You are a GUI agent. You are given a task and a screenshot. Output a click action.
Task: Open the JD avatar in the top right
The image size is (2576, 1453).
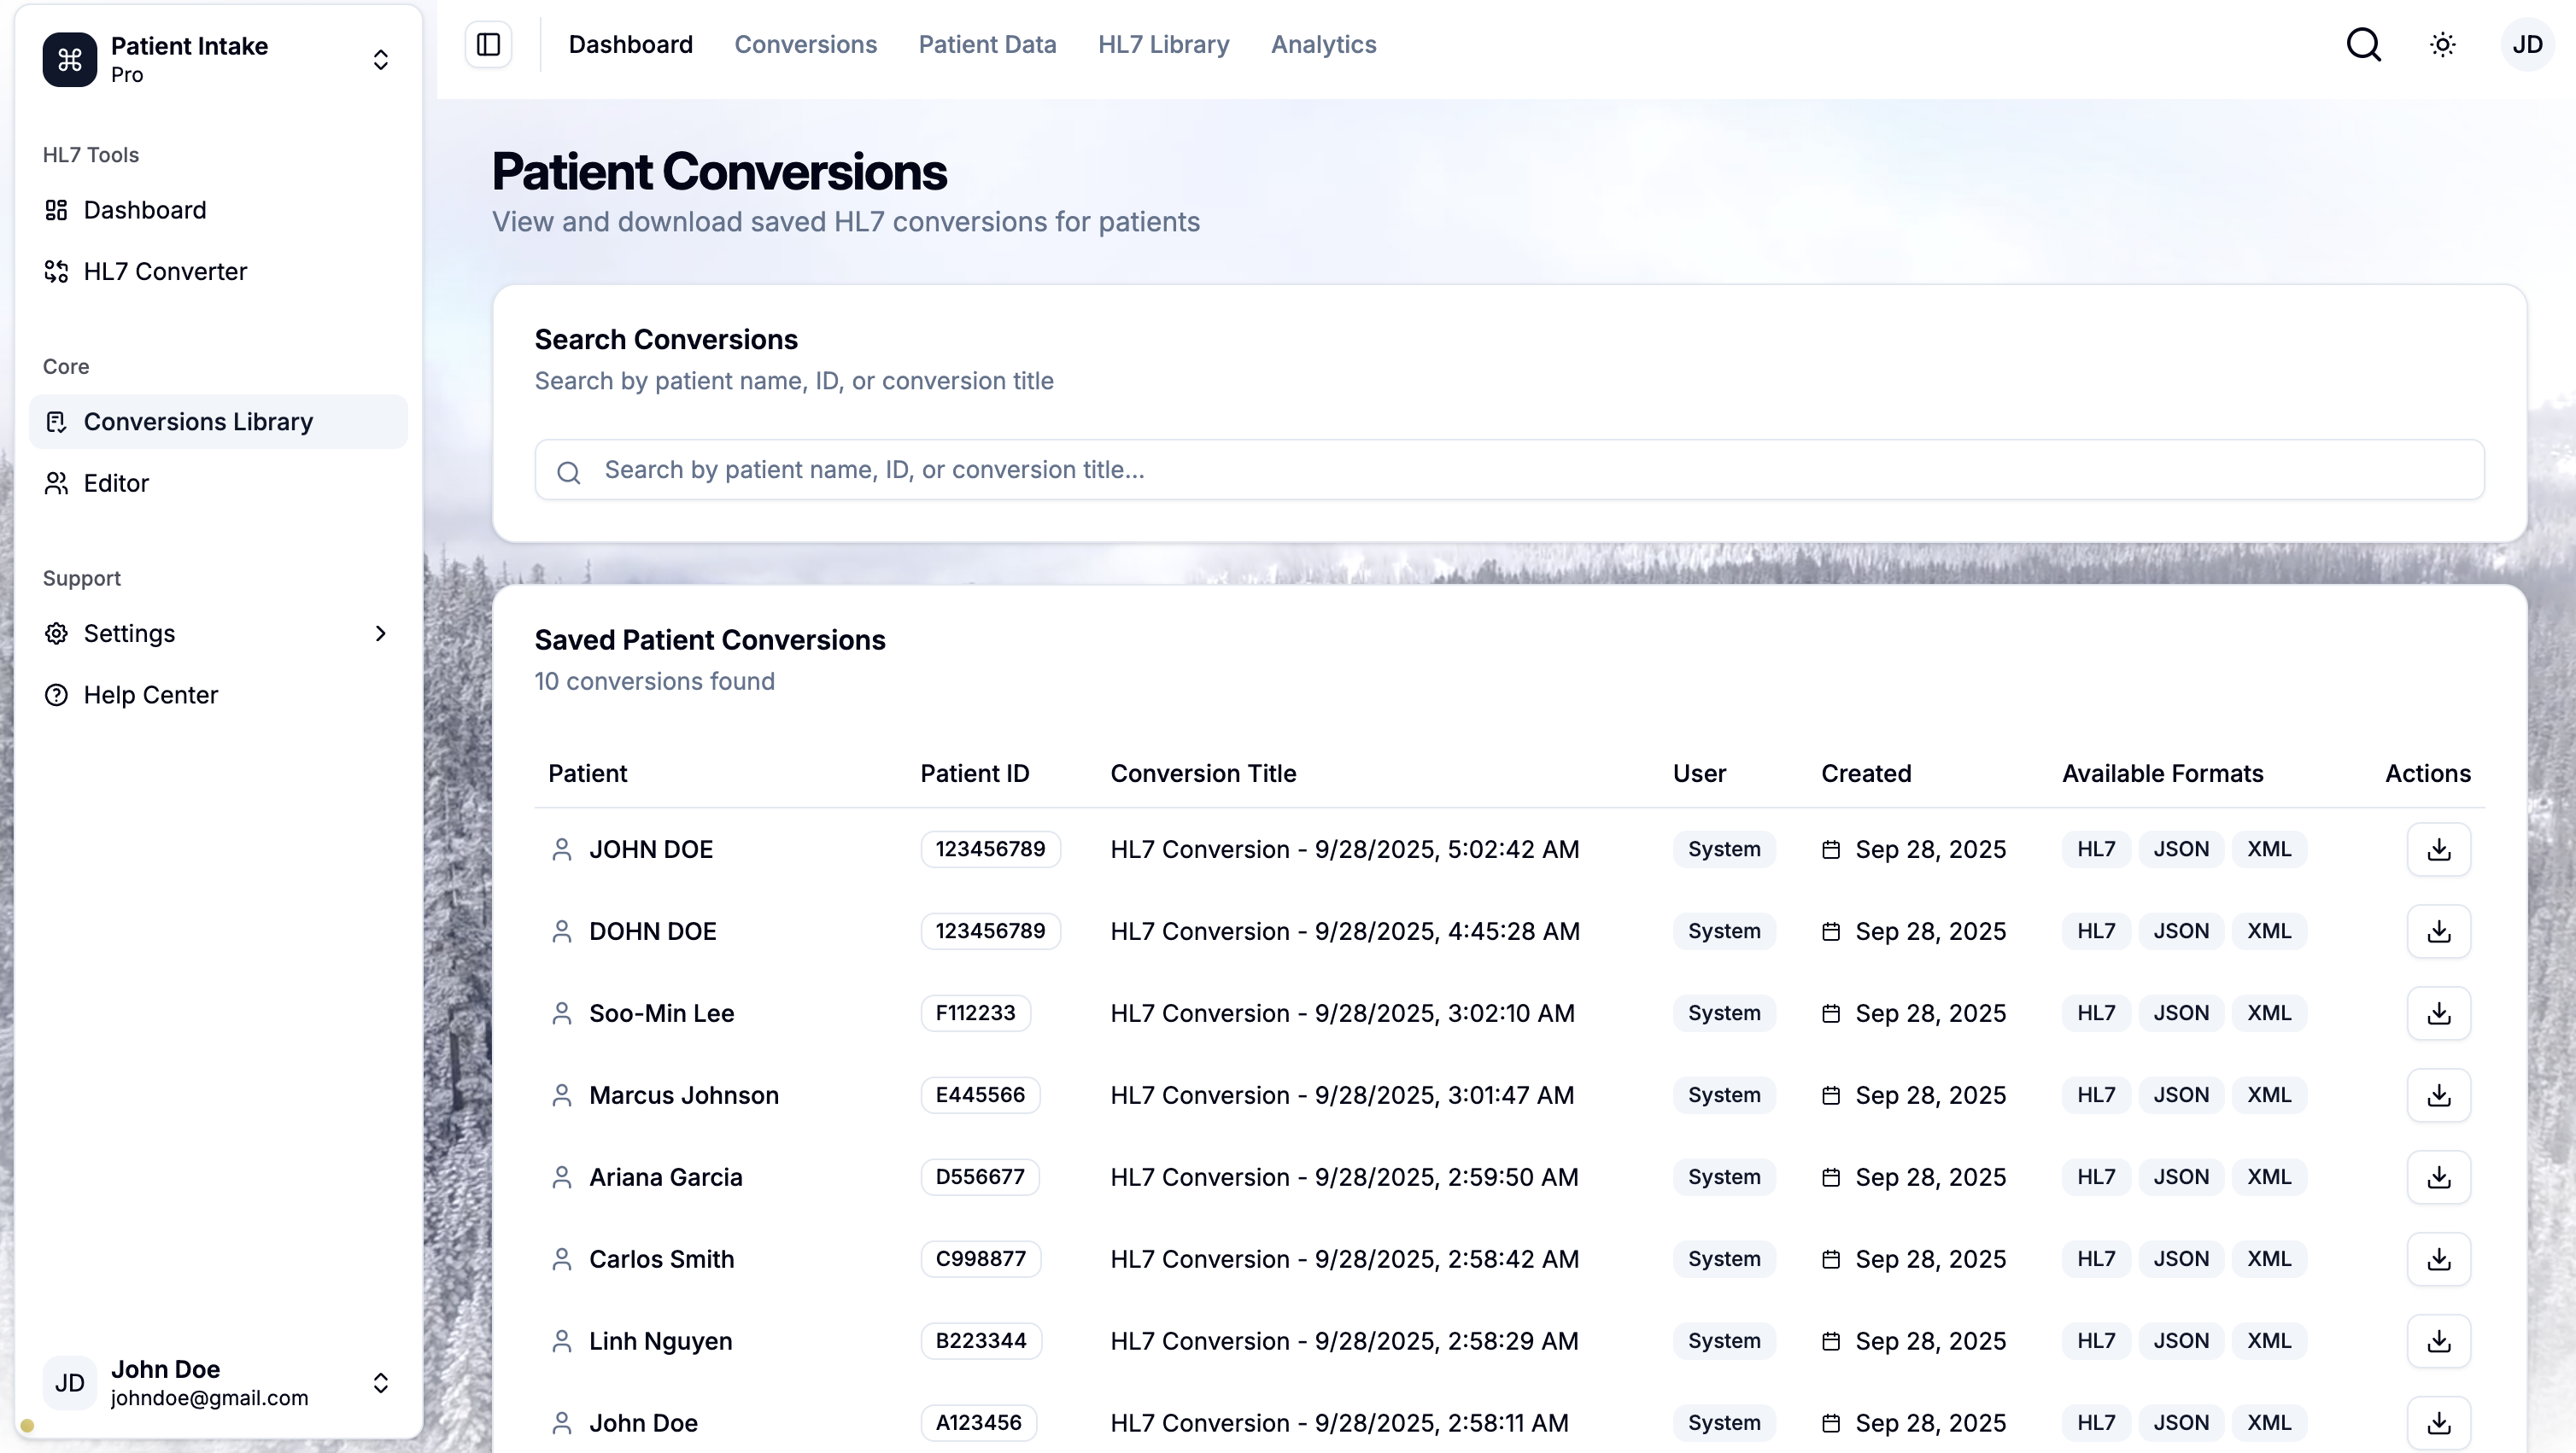point(2526,45)
